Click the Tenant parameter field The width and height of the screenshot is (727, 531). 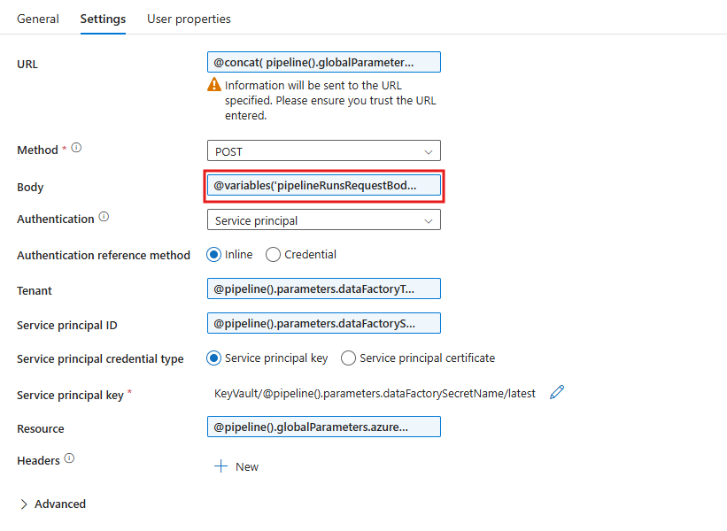(x=323, y=289)
